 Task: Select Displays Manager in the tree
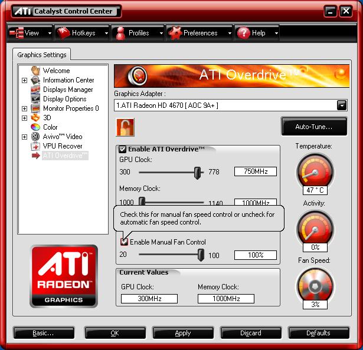coord(68,90)
